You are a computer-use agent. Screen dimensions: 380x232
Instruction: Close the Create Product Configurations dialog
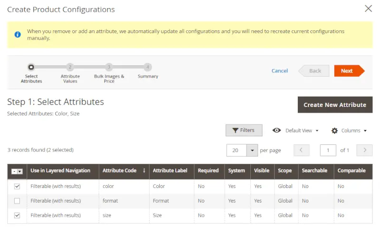coord(368,9)
